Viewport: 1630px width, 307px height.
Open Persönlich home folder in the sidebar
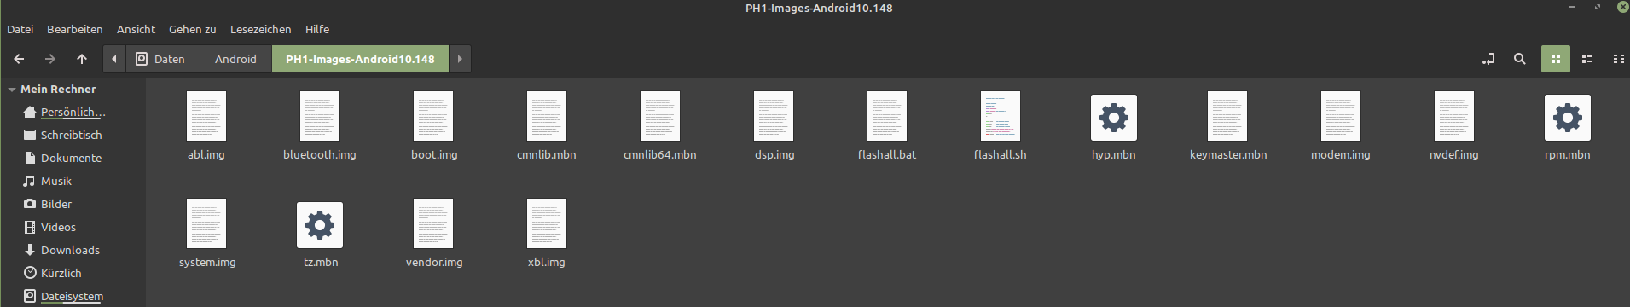[x=73, y=113]
